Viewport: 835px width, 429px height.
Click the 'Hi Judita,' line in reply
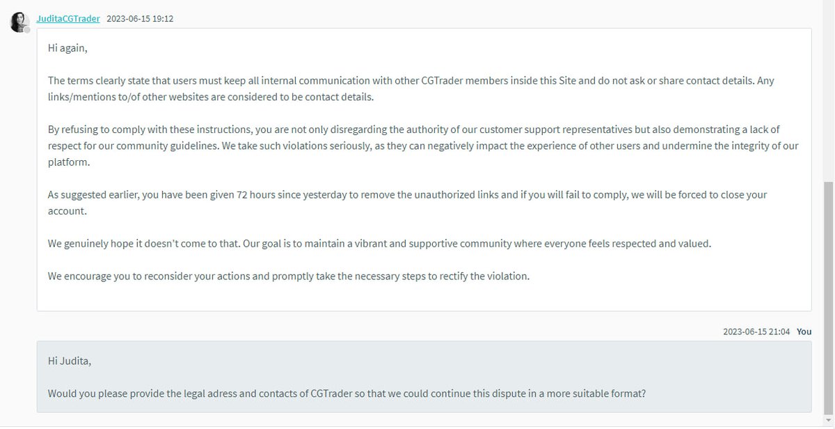70,361
